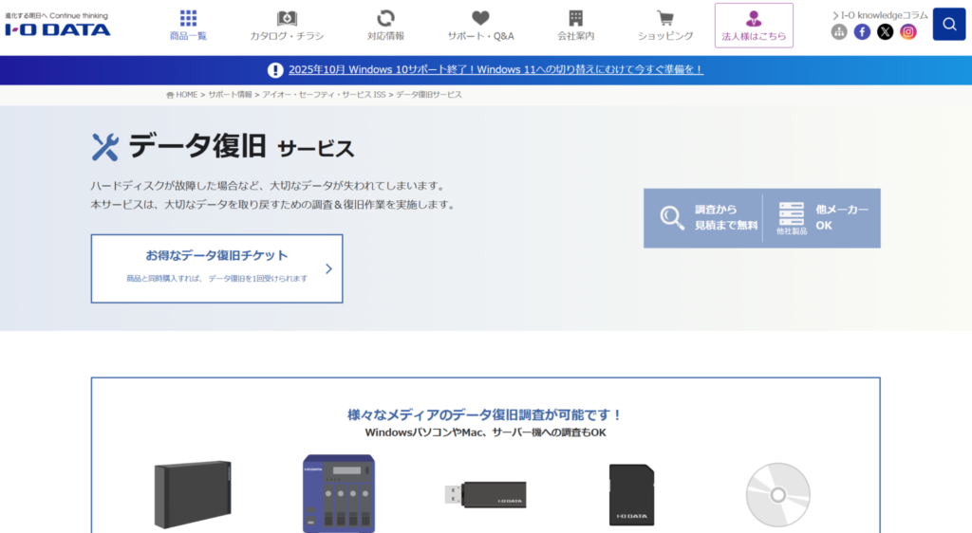
Task: Open the 商品一覧 product list menu
Action: click(x=188, y=26)
